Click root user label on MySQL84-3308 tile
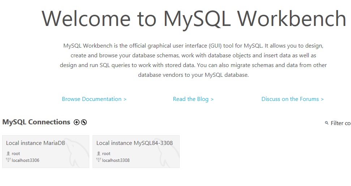This screenshot has height=186, width=351. click(x=106, y=154)
